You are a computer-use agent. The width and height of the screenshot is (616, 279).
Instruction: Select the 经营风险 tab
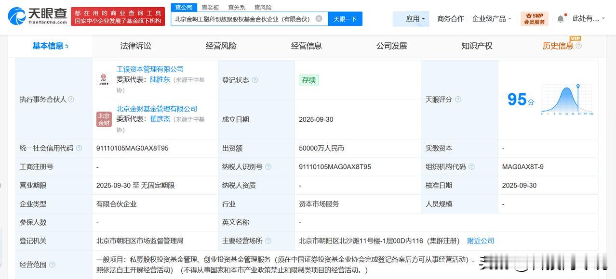click(x=221, y=46)
